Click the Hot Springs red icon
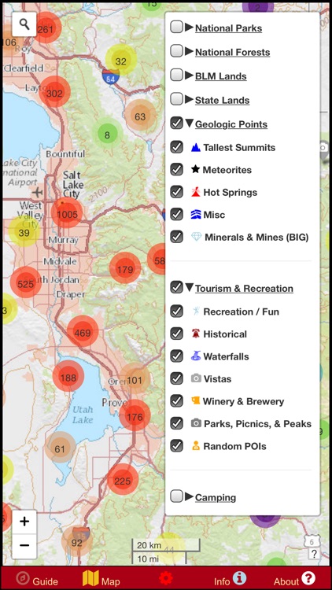Screen dimensions: 332x590 (x=196, y=192)
